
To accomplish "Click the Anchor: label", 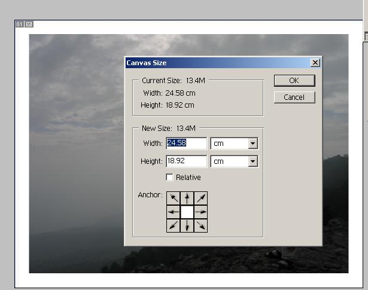I will [x=150, y=195].
